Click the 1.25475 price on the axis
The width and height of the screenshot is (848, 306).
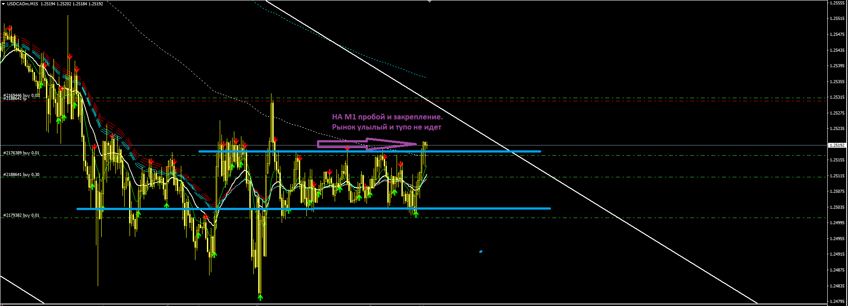tap(837, 34)
